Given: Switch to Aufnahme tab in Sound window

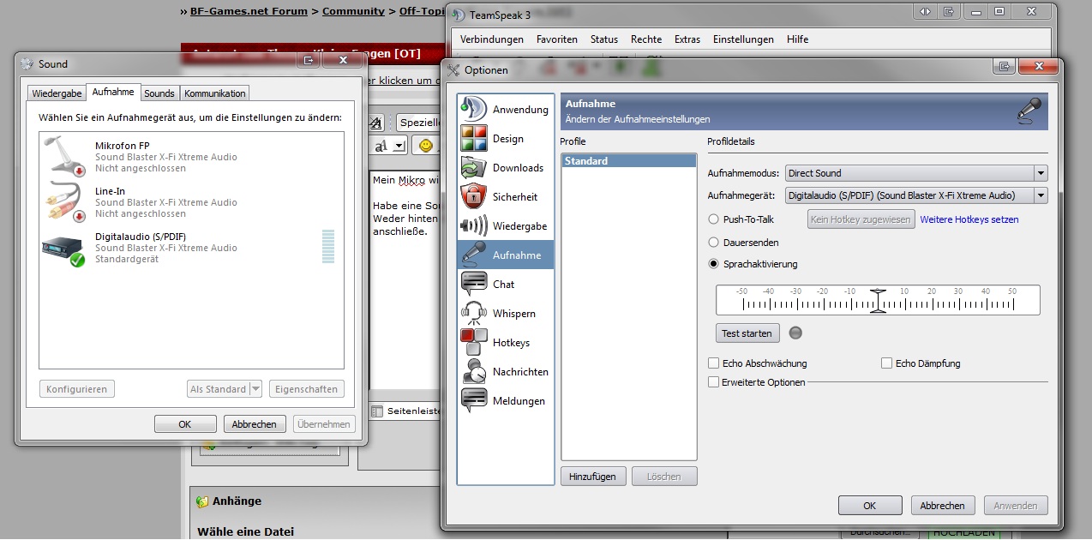Looking at the screenshot, I should click(x=113, y=92).
